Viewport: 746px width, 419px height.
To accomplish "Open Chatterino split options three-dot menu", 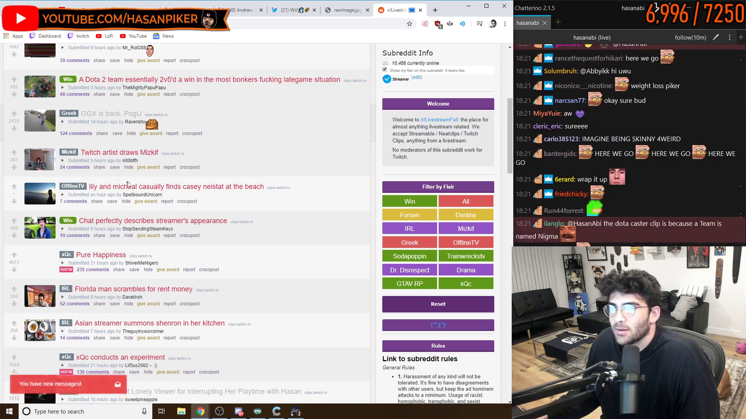I will point(730,37).
